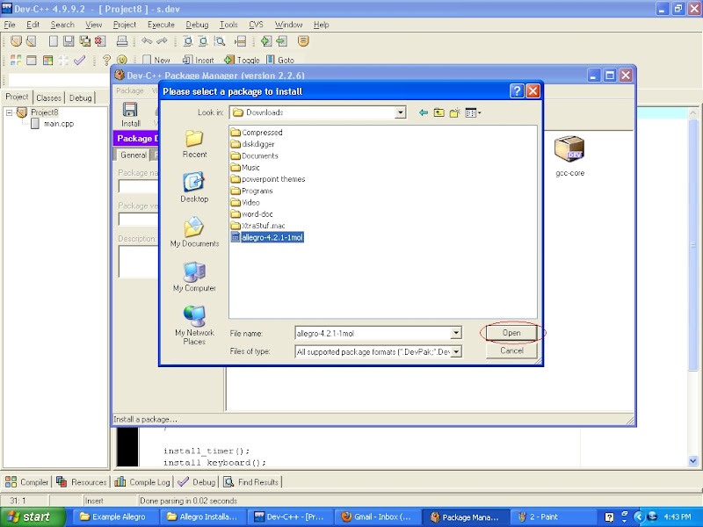
Task: Open My Documents shortcut in places bar
Action: pos(194,232)
